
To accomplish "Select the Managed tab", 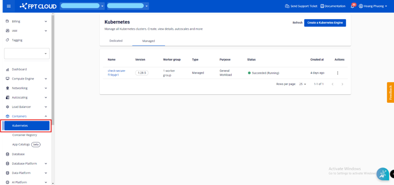I will pyautogui.click(x=149, y=41).
